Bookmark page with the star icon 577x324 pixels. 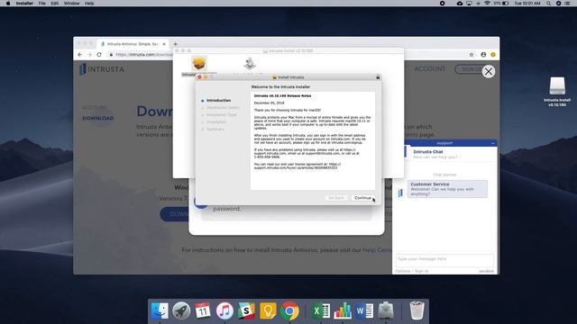(x=472, y=54)
